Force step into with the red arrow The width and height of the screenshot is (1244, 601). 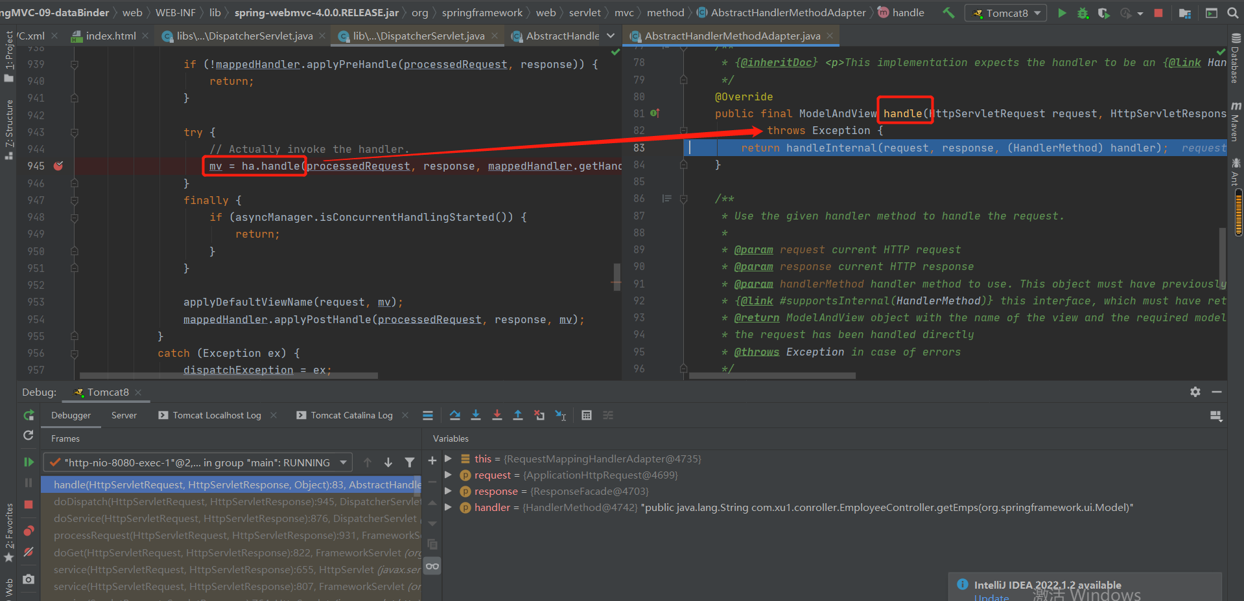[497, 415]
